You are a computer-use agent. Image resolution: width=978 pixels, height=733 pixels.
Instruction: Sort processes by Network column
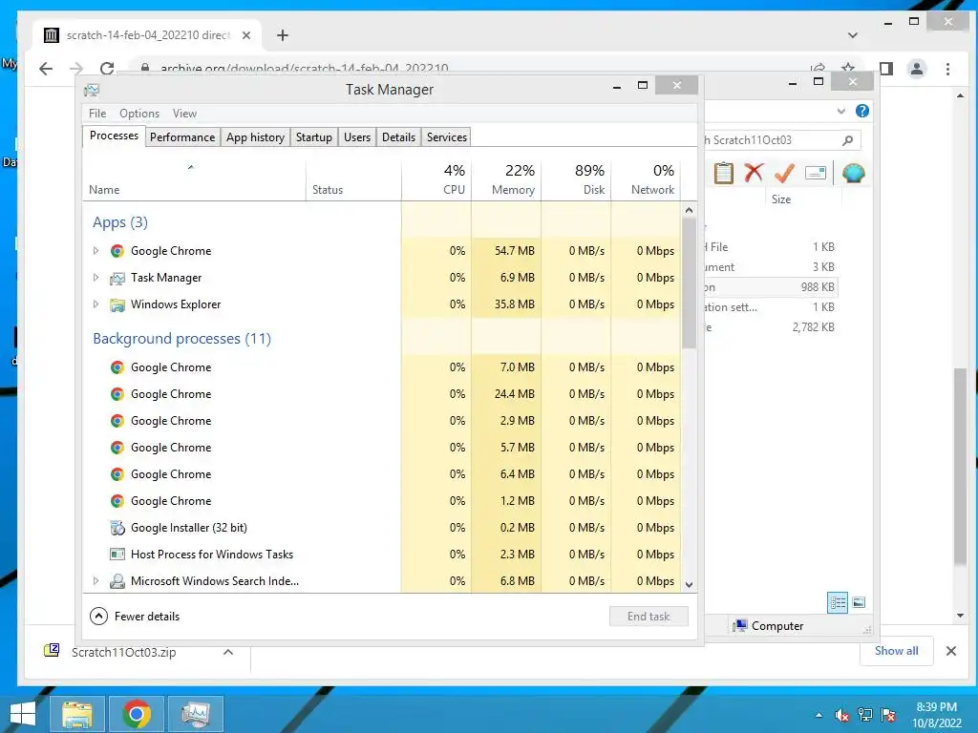coord(647,178)
